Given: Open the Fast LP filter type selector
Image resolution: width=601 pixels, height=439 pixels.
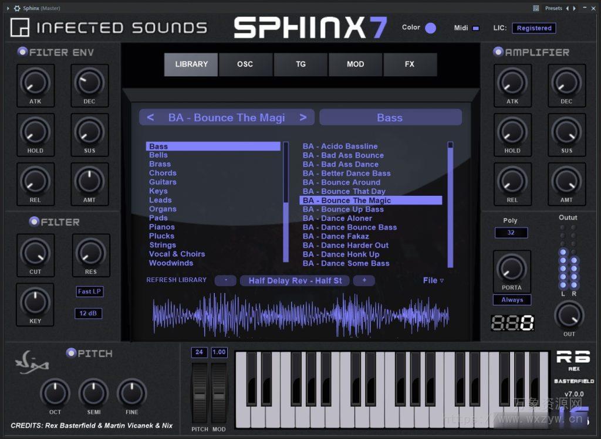Looking at the screenshot, I should (x=89, y=291).
